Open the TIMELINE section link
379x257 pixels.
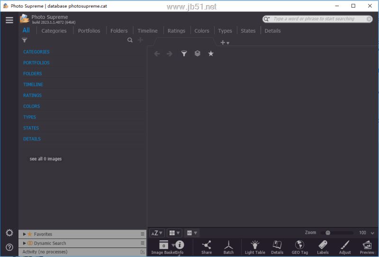click(33, 84)
